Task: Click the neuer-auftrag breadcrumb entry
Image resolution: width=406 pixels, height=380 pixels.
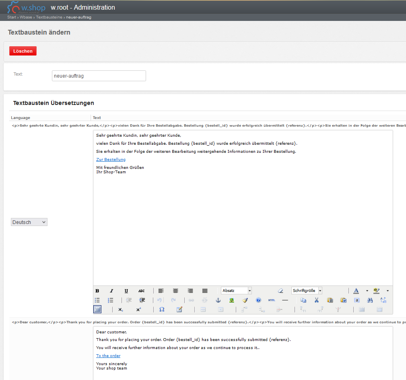Action: pyautogui.click(x=79, y=17)
